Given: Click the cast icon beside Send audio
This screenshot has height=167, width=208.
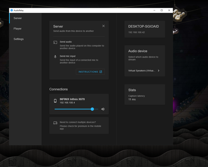Looking at the screenshot, I should point(55,43).
